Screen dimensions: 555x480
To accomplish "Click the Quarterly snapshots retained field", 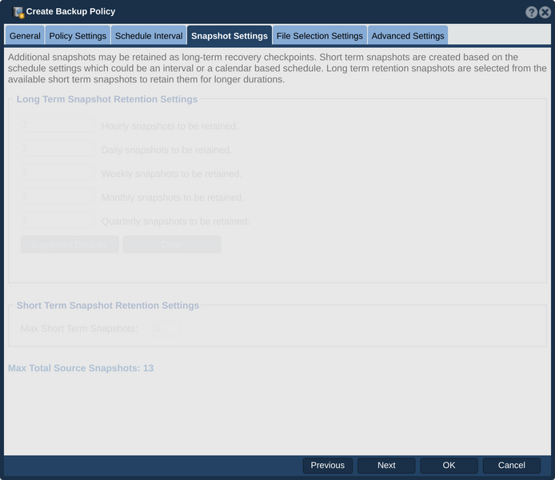I will [57, 220].
